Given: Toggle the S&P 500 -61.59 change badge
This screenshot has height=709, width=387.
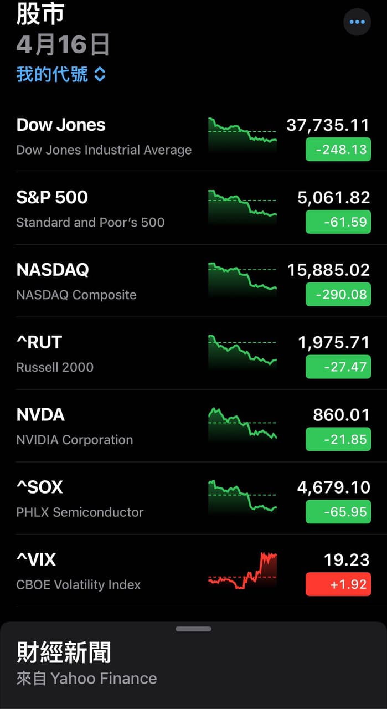Looking at the screenshot, I should point(338,222).
